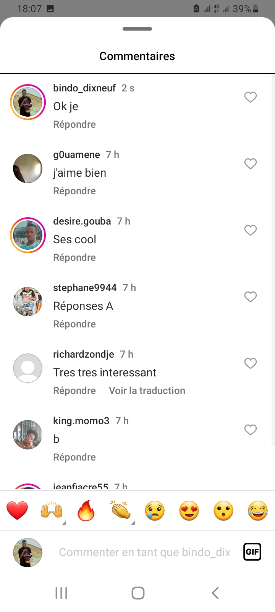The image size is (275, 612).
Task: Add the raised hands emoji
Action: (52, 511)
